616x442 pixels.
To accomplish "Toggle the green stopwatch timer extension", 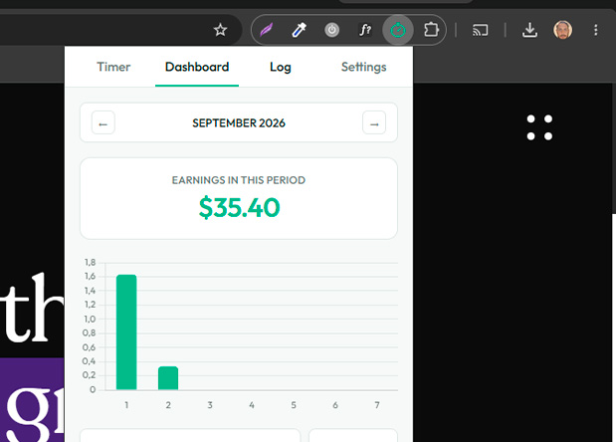I will point(398,30).
